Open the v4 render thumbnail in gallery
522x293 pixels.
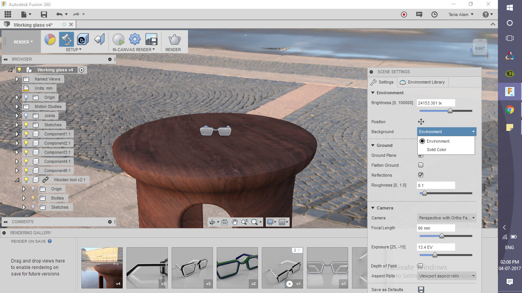coord(102,268)
